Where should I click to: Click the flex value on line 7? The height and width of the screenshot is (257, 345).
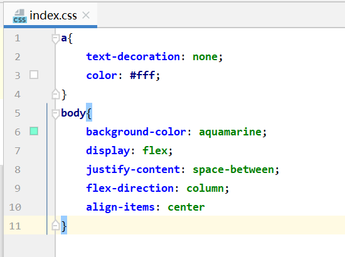click(155, 151)
